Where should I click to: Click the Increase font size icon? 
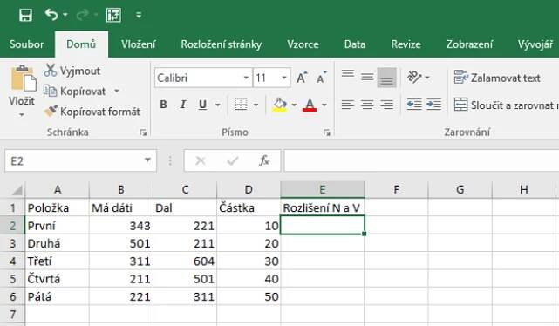(x=302, y=78)
